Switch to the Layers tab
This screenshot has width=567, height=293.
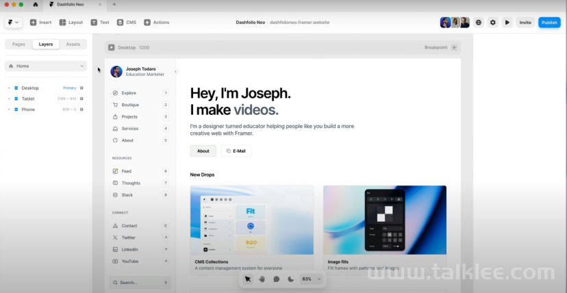coord(46,44)
